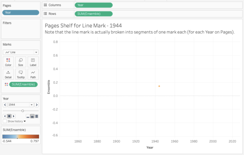Image resolution: width=244 pixels, height=155 pixels.
Task: Click the Pages shelf label
Action: 7,5
